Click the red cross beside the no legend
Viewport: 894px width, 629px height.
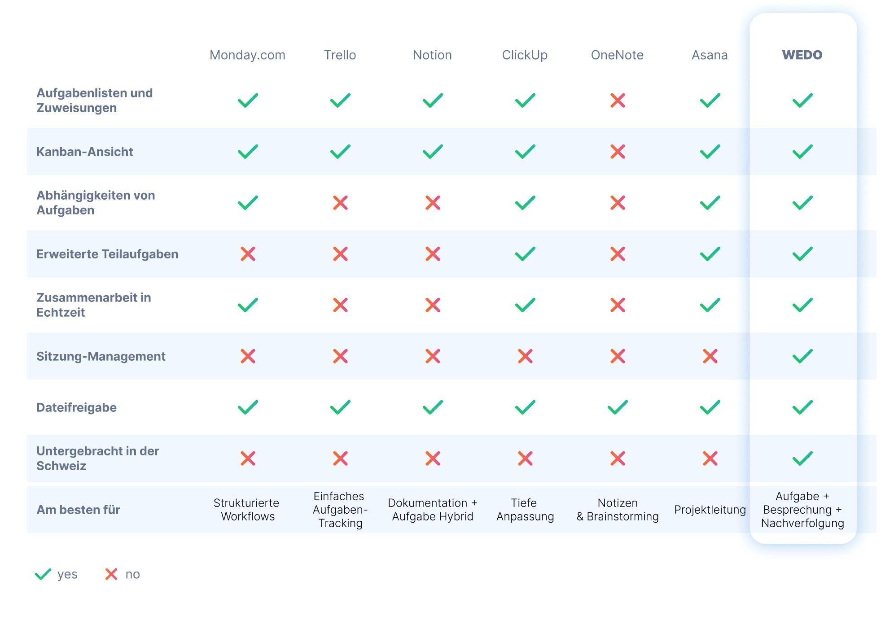tap(111, 574)
